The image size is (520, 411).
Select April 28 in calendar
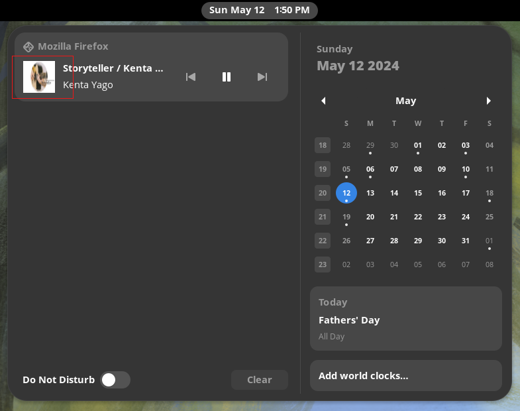tap(346, 145)
